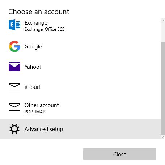Click the scrollbar down arrow
This screenshot has height=165, width=165.
coord(163,137)
